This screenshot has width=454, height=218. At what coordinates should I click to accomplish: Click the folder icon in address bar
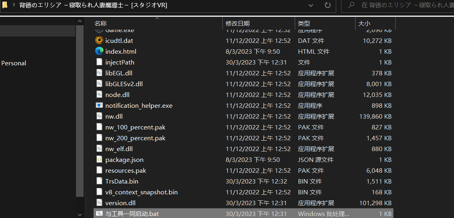pyautogui.click(x=4, y=5)
